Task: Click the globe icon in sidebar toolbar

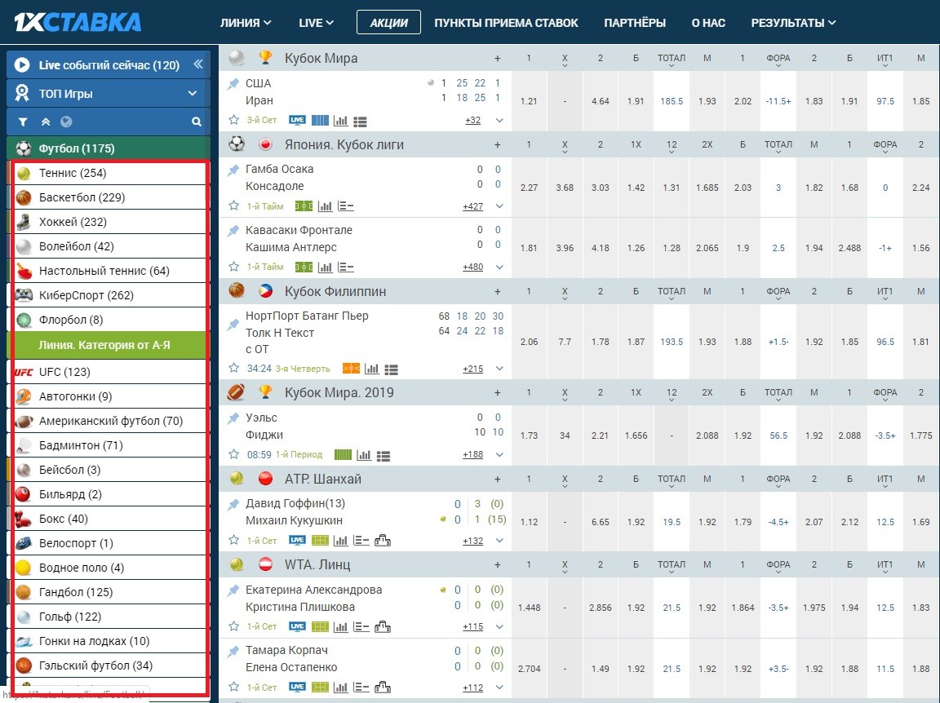Action: point(66,122)
